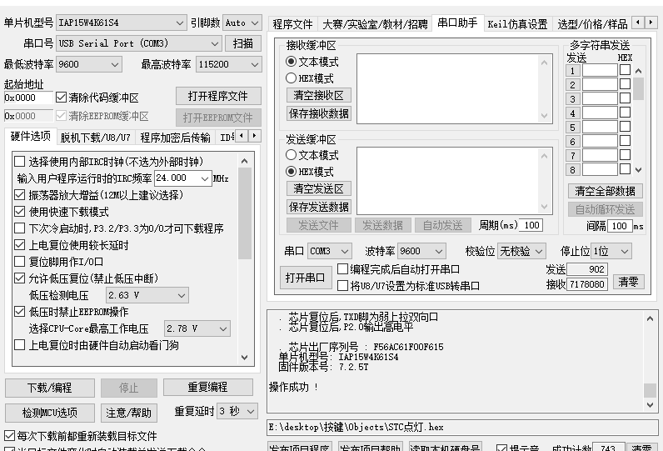Switch to the Keil仿真设置 tab
This screenshot has height=451, width=663.
click(517, 24)
